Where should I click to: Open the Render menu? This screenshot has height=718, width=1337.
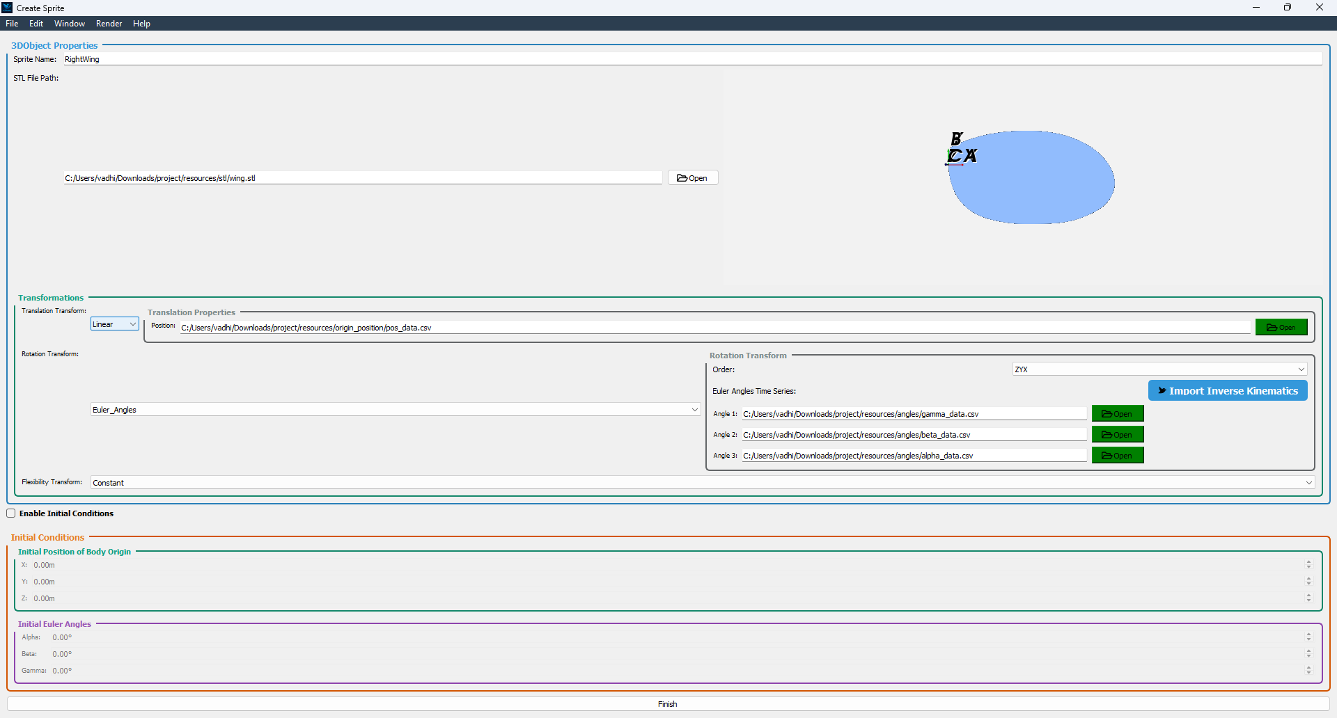(x=109, y=23)
